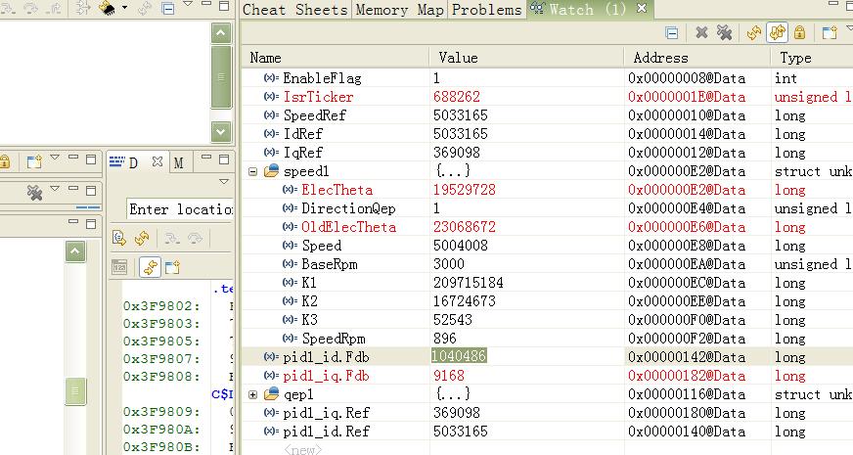Collapse all entries in Watch view

tap(672, 32)
